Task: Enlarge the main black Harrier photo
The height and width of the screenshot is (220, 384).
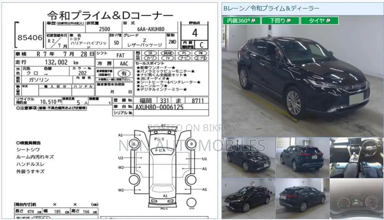Action: tap(302, 76)
